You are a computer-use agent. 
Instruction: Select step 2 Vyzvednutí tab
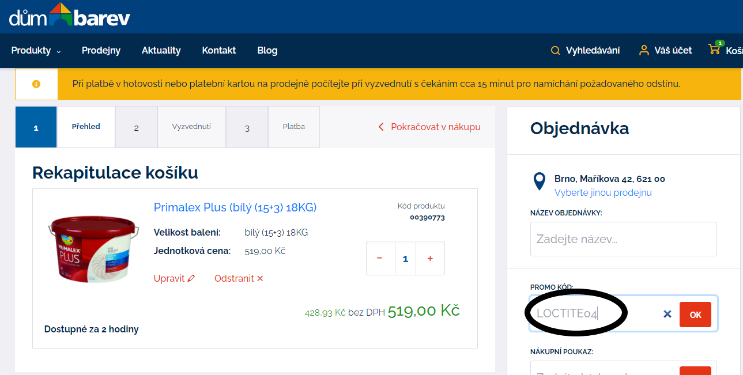191,127
